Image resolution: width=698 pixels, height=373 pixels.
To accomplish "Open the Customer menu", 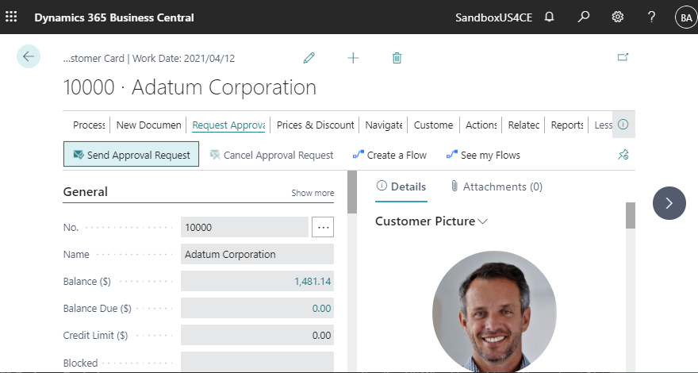I will coord(434,125).
